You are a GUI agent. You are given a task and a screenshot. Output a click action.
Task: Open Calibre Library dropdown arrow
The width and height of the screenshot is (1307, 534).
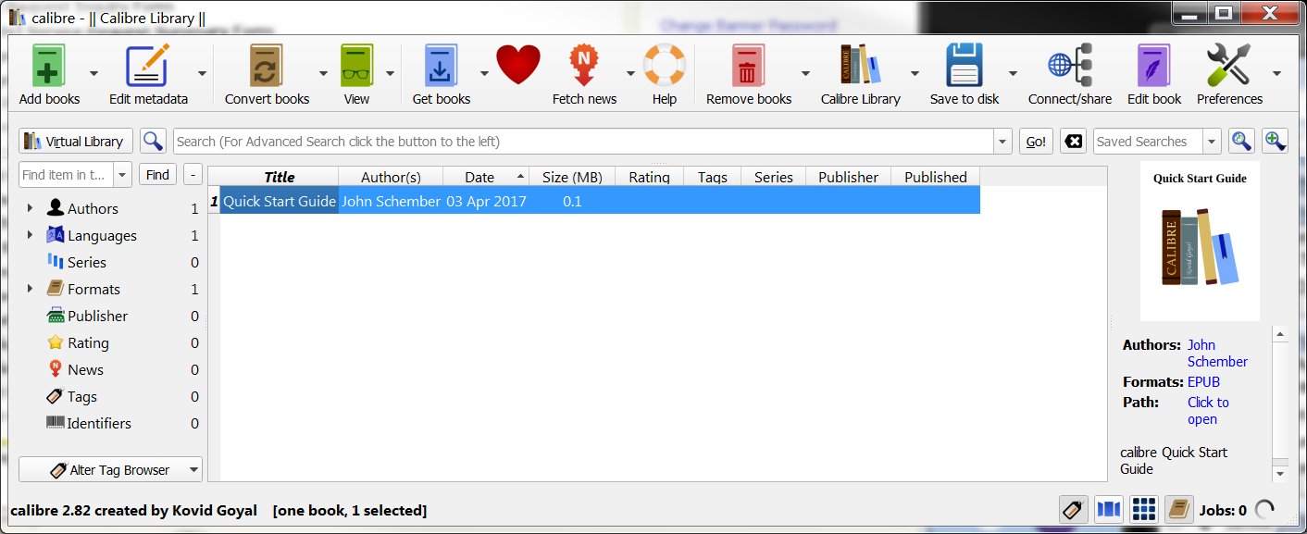[x=914, y=73]
